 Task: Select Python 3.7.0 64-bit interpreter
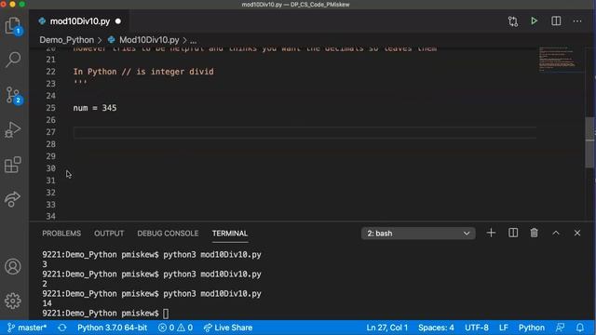tap(112, 328)
